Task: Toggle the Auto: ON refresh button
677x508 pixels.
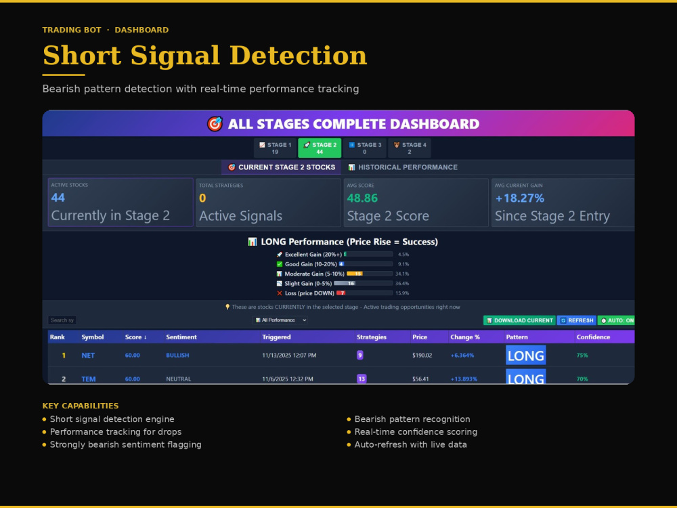Action: [617, 320]
